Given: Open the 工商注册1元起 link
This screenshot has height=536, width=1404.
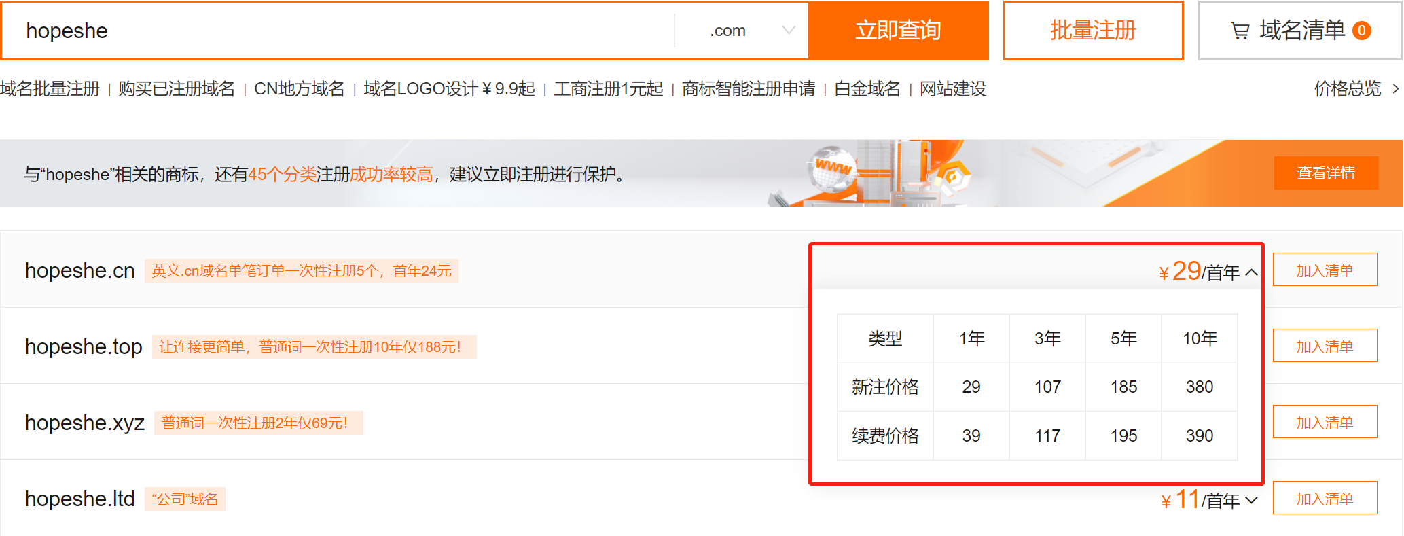Looking at the screenshot, I should pyautogui.click(x=609, y=89).
